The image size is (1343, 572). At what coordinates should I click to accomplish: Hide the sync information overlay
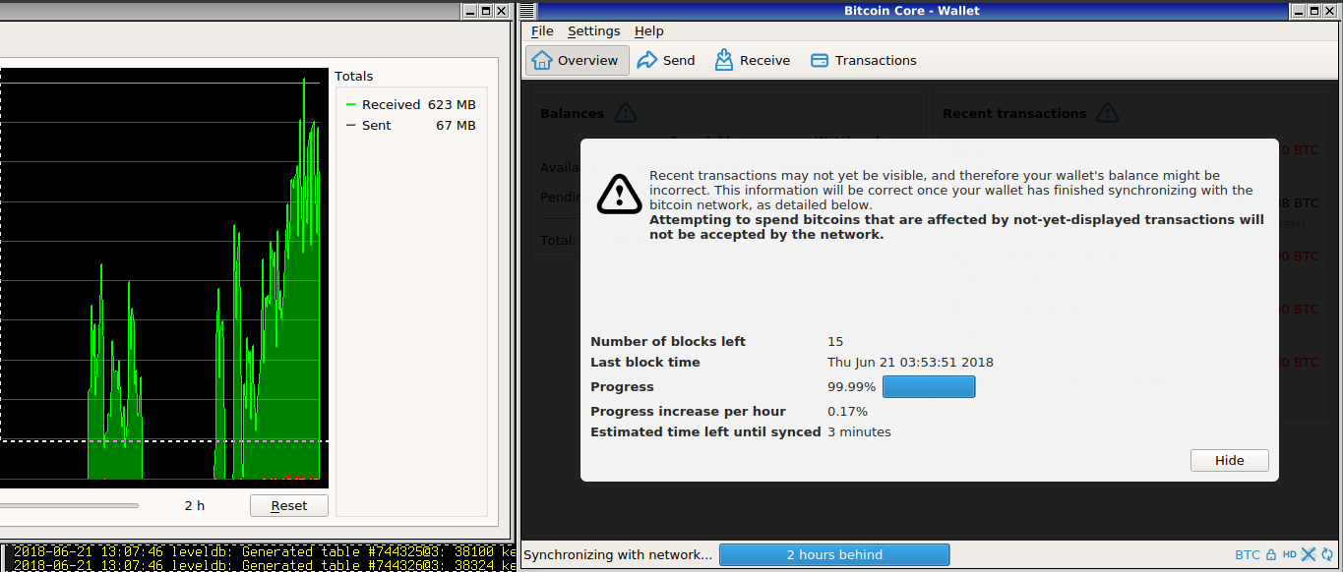1229,460
